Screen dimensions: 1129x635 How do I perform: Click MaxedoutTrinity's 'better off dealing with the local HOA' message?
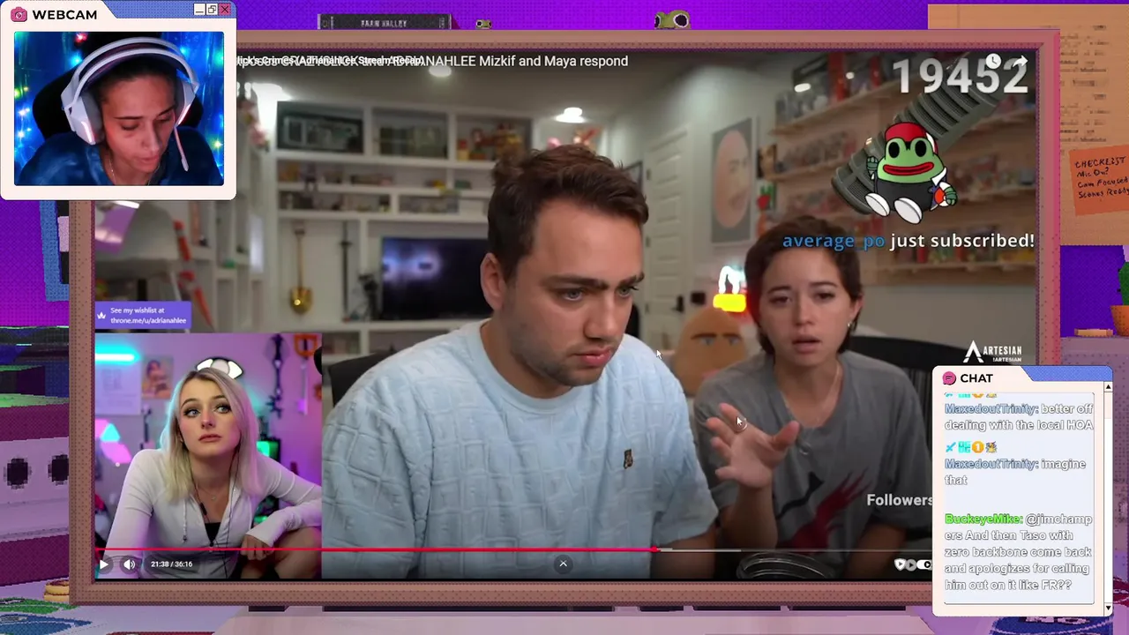[x=1019, y=416]
